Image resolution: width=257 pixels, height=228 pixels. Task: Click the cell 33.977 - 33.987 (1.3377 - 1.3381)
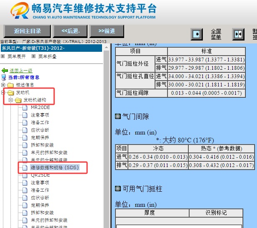point(206,59)
